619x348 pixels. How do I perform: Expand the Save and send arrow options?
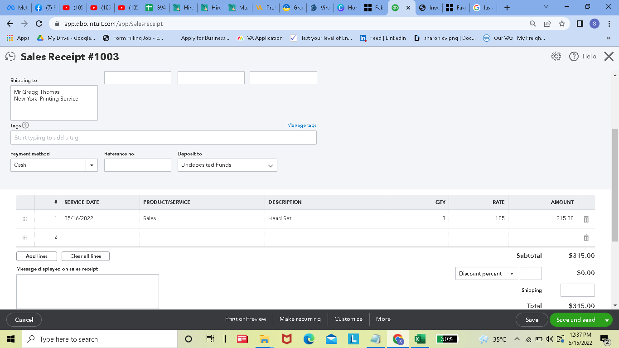(607, 320)
